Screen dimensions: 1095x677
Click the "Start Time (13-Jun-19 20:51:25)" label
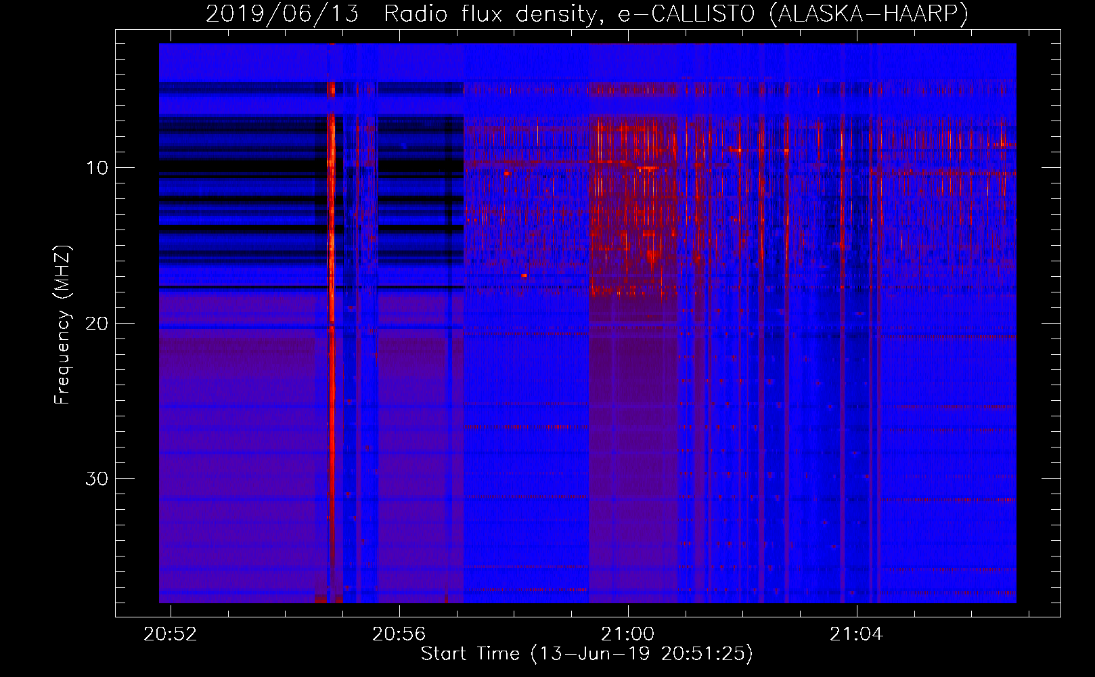587,653
